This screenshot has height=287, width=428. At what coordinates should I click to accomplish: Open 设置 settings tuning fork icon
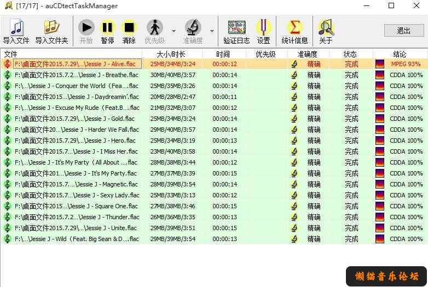point(263,27)
